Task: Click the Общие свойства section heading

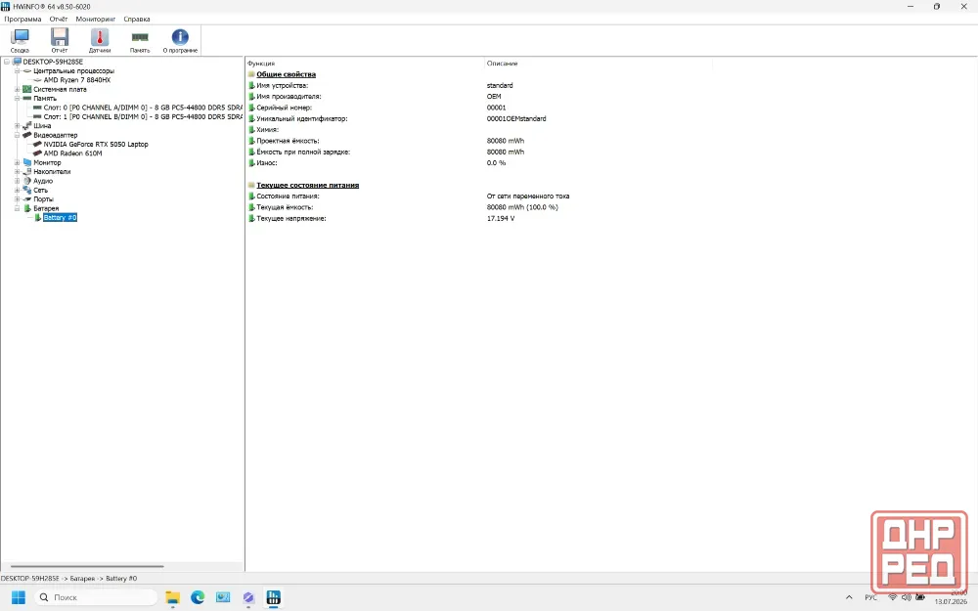Action: pos(287,74)
